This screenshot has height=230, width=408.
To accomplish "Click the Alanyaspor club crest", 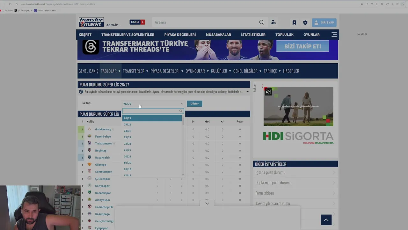I will [x=89, y=200].
